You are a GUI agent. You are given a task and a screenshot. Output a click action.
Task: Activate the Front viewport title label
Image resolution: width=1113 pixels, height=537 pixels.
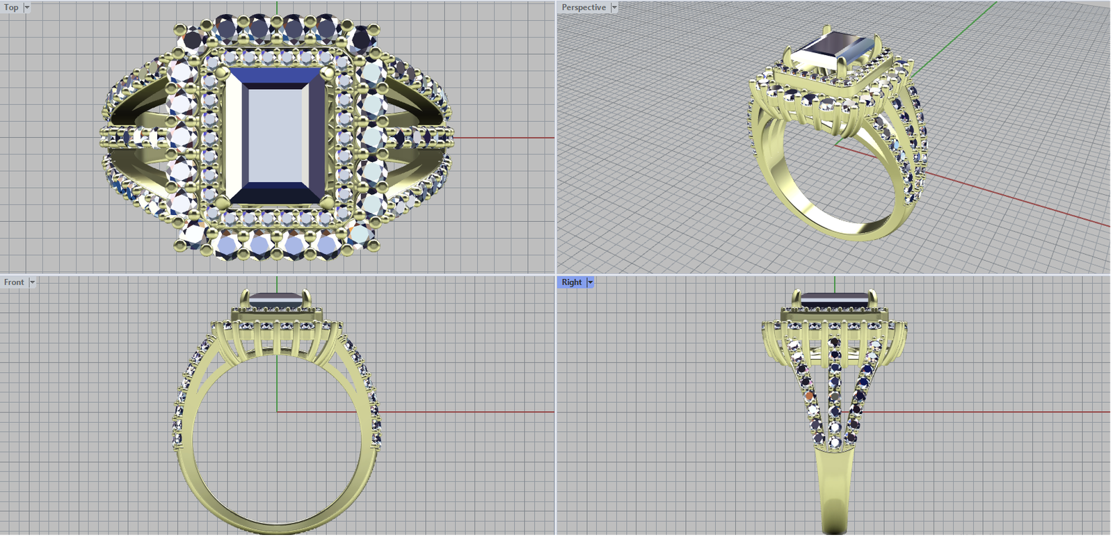click(x=14, y=282)
